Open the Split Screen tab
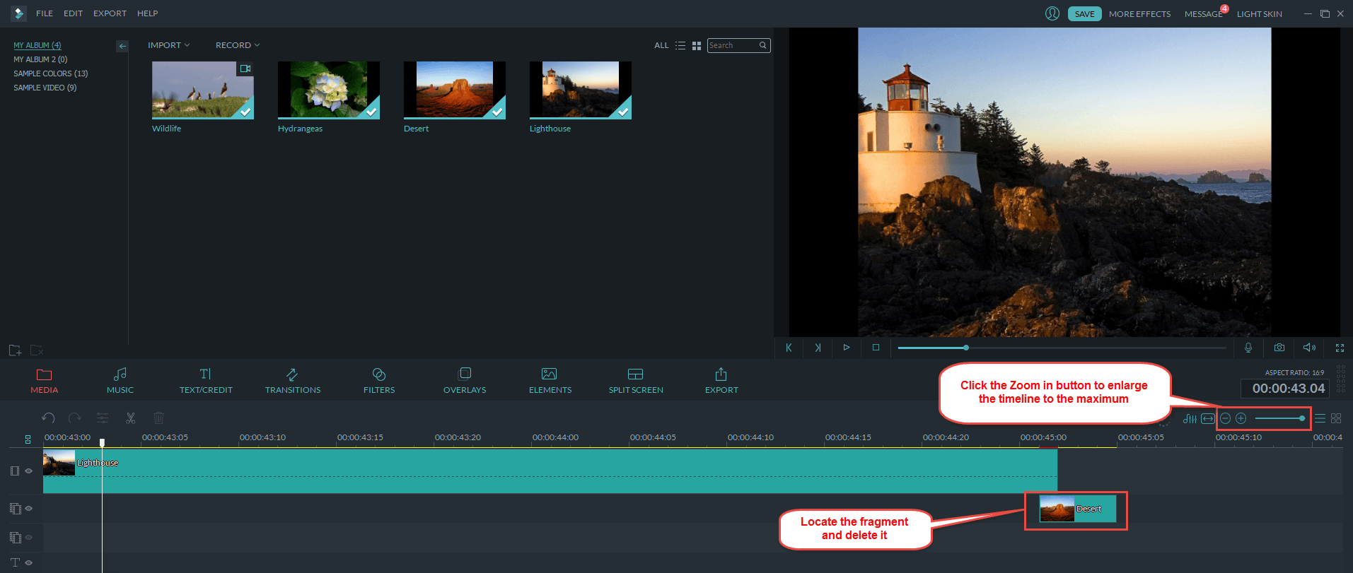The width and height of the screenshot is (1353, 573). click(636, 381)
